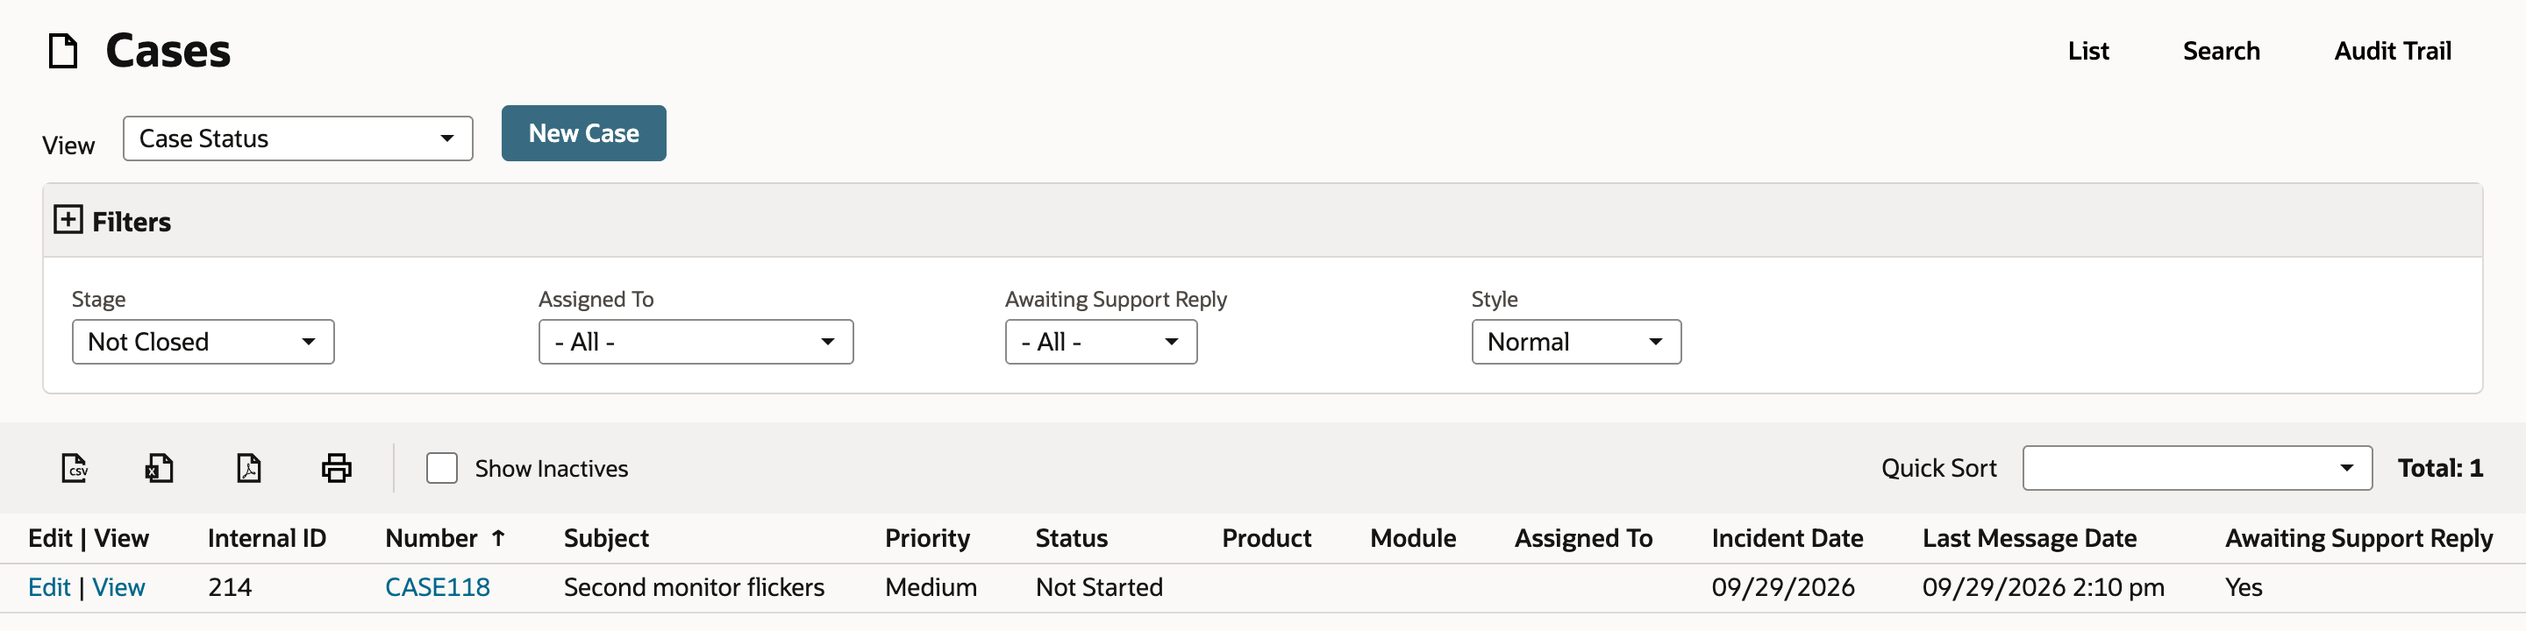
Task: Open the Search menu item
Action: coord(2221,51)
